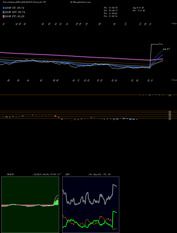Click the 26 axis level label
This screenshot has height=233, width=177.
pos(170,119)
